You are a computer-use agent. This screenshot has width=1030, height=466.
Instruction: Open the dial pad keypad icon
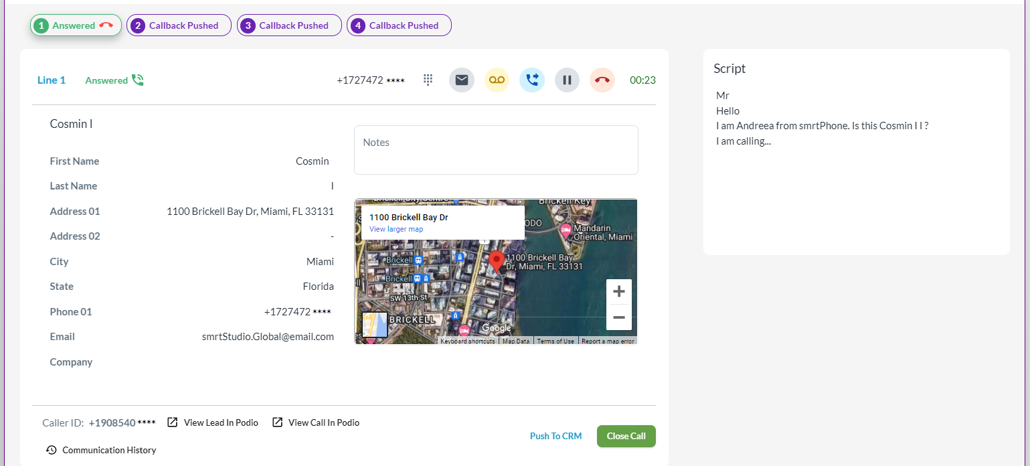(x=428, y=80)
